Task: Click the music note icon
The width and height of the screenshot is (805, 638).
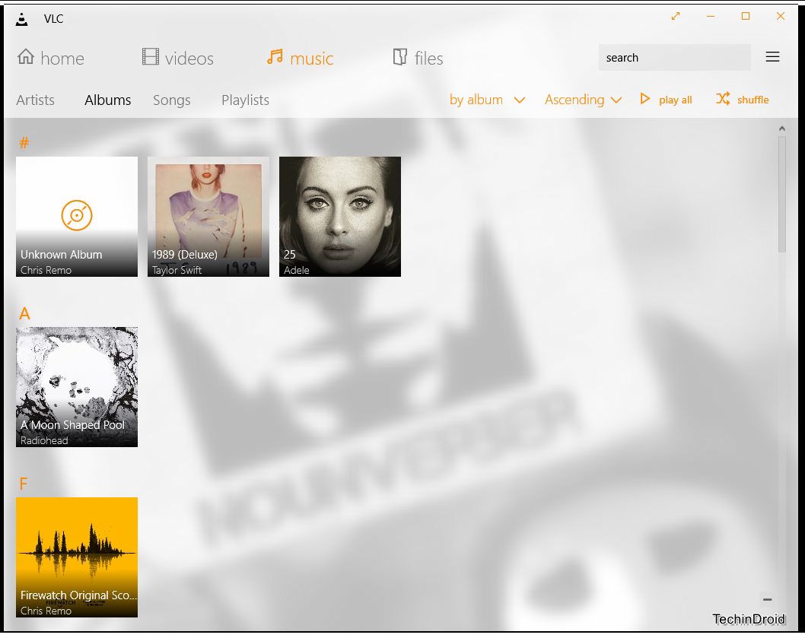Action: pyautogui.click(x=275, y=56)
